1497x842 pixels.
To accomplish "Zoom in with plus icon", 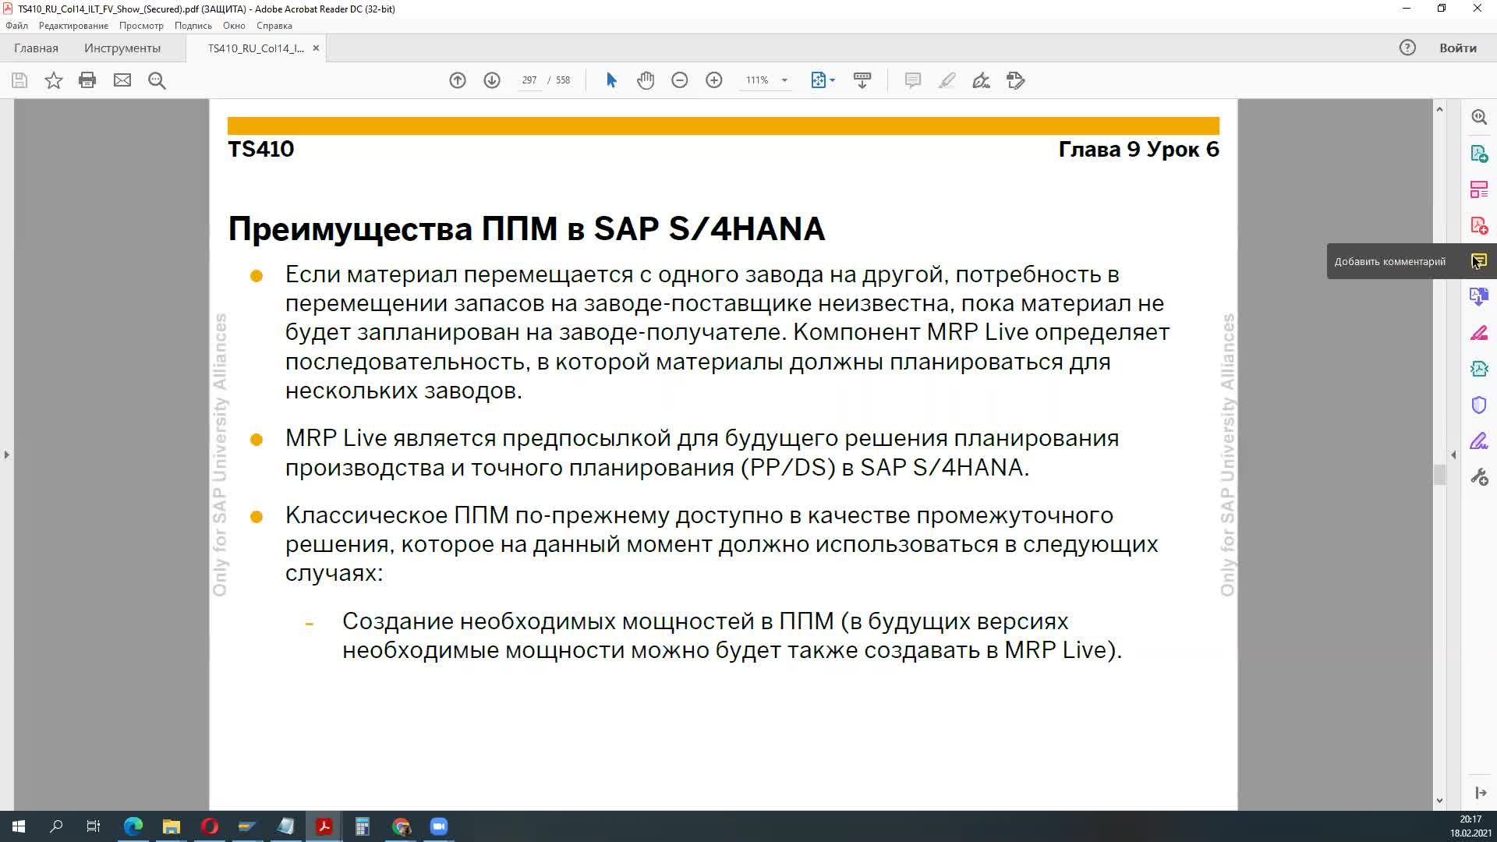I will click(714, 80).
